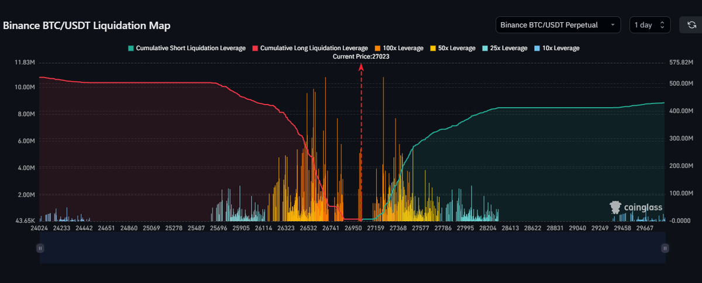The image size is (702, 283).
Task: Open the 1 day timeframe selector
Action: (649, 25)
